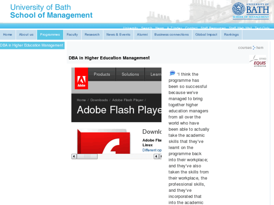
Task: Click the EQUIS accreditation badge
Action: coord(259,61)
